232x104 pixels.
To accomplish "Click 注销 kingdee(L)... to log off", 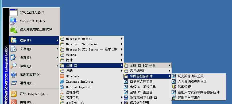I will (x=34, y=94).
